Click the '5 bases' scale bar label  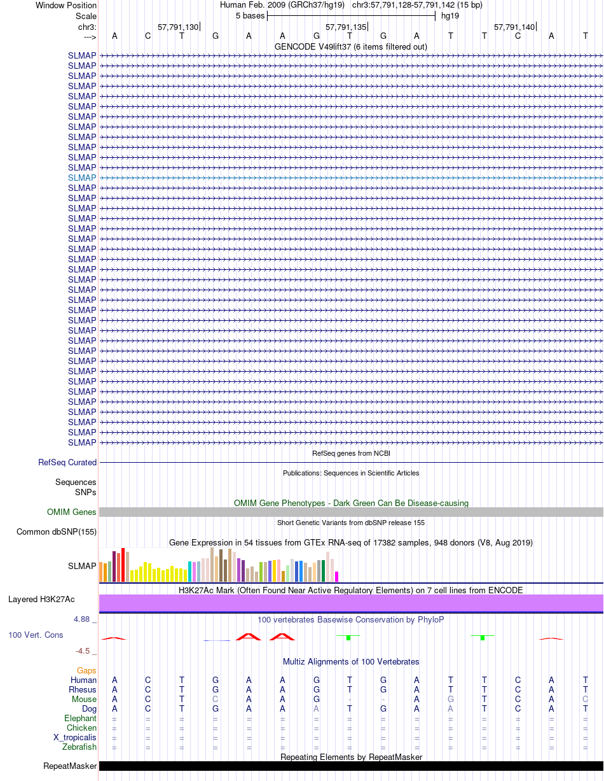point(250,15)
